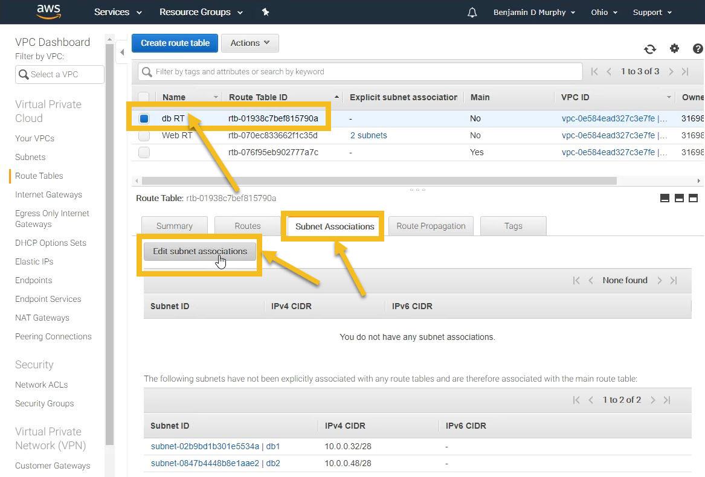Image resolution: width=705 pixels, height=477 pixels.
Task: Go to last page beside 1 to 2 of 2
Action: click(667, 400)
